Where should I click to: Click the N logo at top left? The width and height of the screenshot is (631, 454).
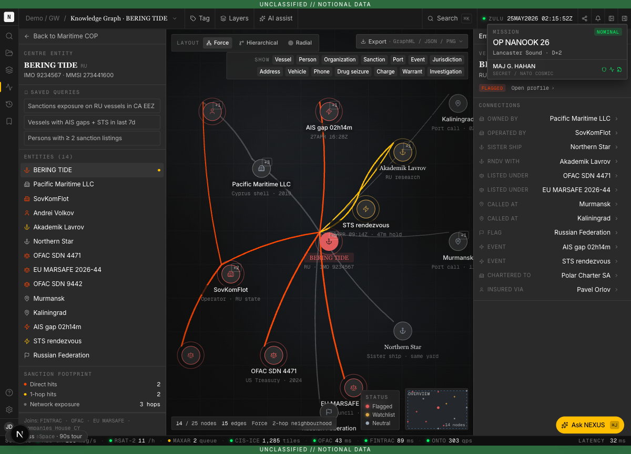(9, 17)
